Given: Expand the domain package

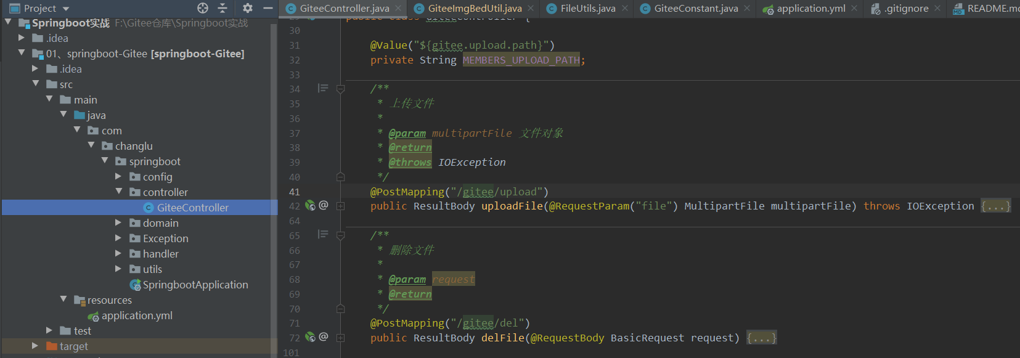Looking at the screenshot, I should pyautogui.click(x=119, y=222).
